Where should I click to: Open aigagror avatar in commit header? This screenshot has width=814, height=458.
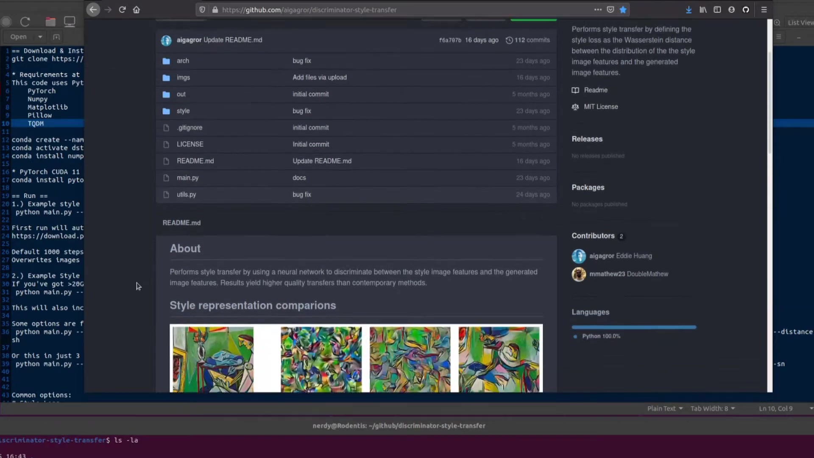(x=166, y=40)
